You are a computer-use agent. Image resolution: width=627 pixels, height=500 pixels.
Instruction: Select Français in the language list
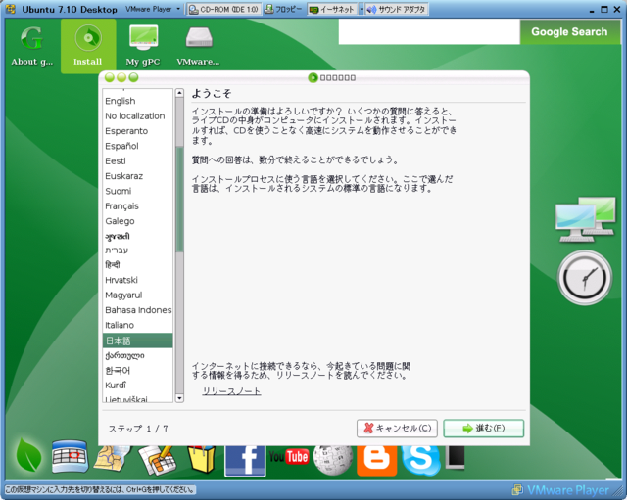point(137,206)
